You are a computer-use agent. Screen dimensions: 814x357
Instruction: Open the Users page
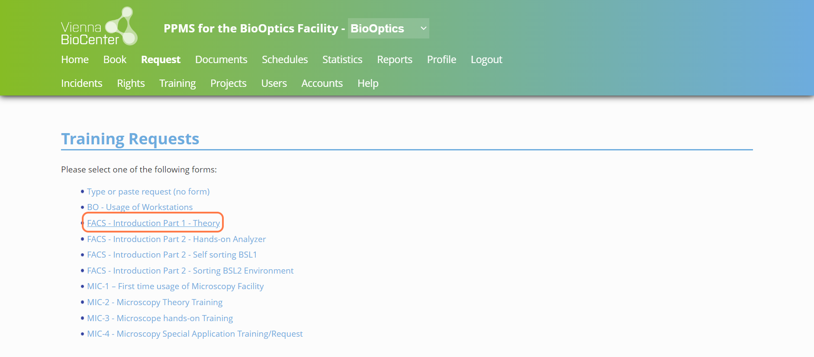[274, 83]
